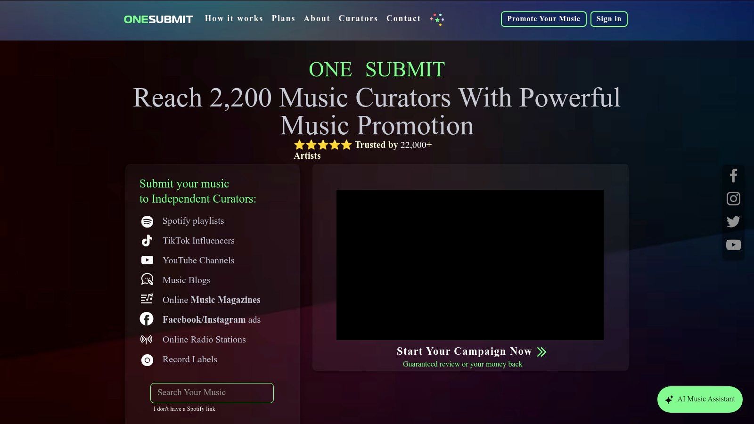This screenshot has width=754, height=424.
Task: Open the How it works menu
Action: tap(234, 19)
